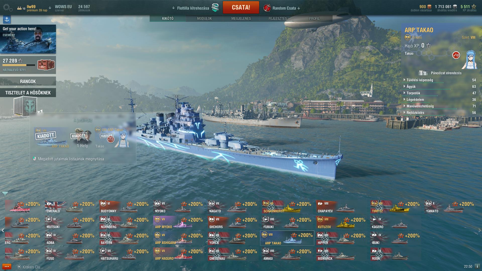Viewport: 482px width, 271px height.
Task: Open the chat speech bubble button
Action: (x=7, y=266)
